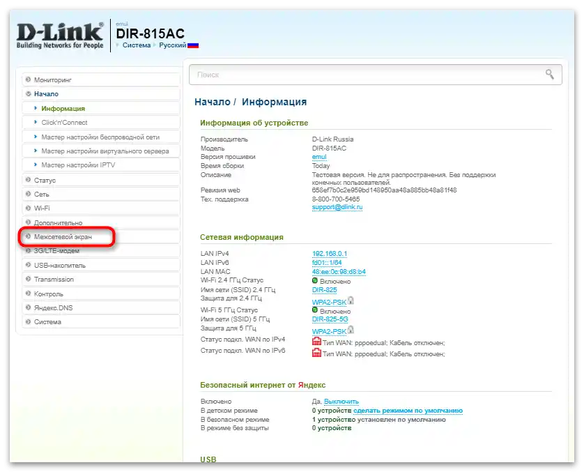584x472 pixels.
Task: Click the emul firmware version link
Action: [x=319, y=157]
